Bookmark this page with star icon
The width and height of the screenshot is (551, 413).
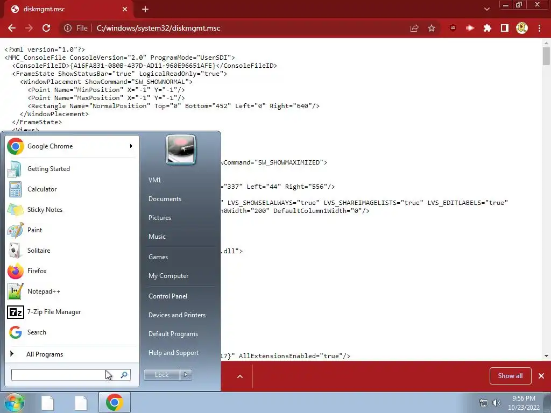click(432, 28)
